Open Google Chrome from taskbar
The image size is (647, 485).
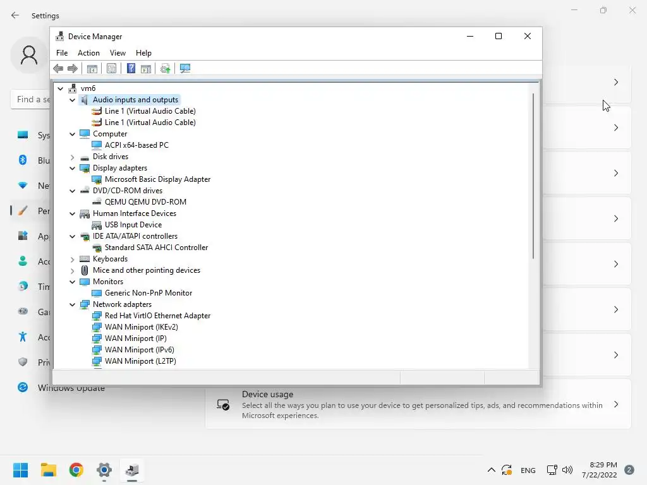76,470
